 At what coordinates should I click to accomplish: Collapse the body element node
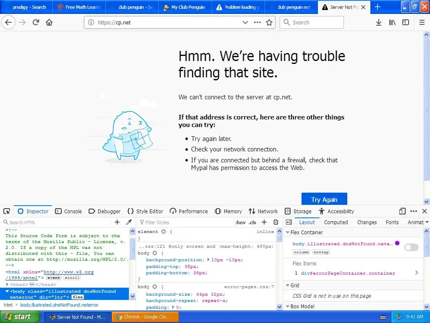(x=8, y=291)
